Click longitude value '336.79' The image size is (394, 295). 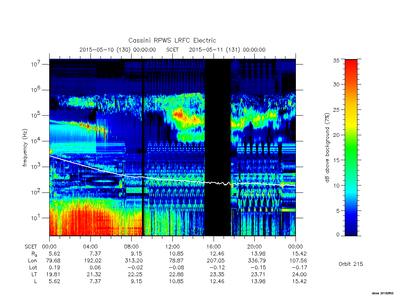[257, 261]
